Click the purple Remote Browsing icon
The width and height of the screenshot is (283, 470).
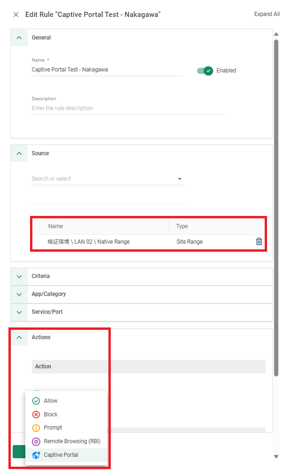tap(36, 441)
